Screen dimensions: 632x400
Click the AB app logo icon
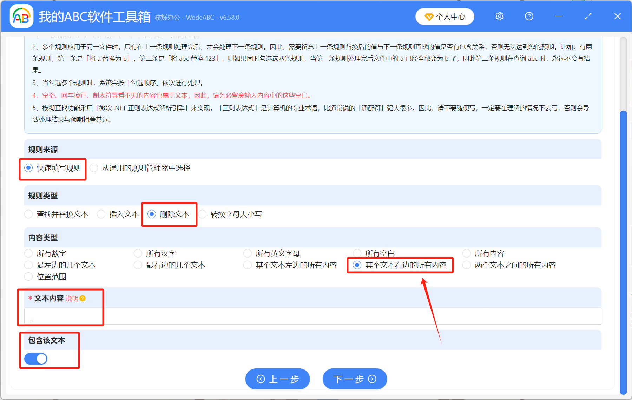pyautogui.click(x=21, y=16)
